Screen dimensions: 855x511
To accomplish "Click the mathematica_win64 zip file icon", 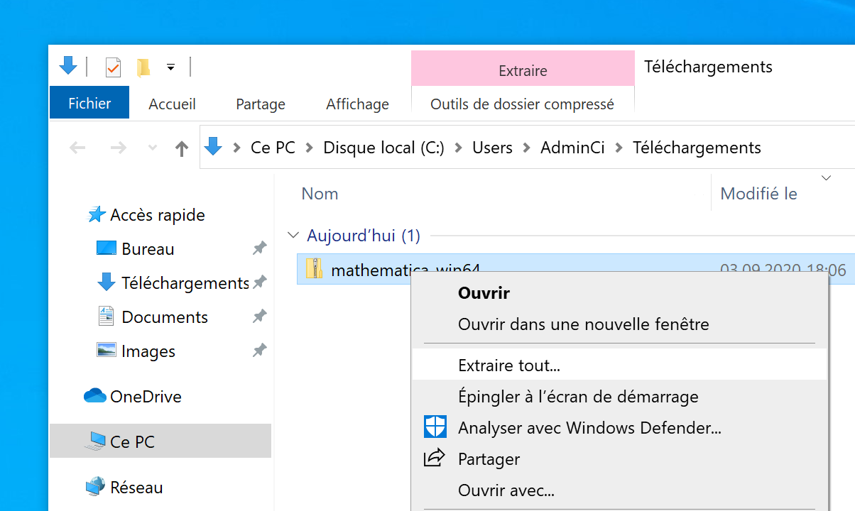I will tap(314, 270).
